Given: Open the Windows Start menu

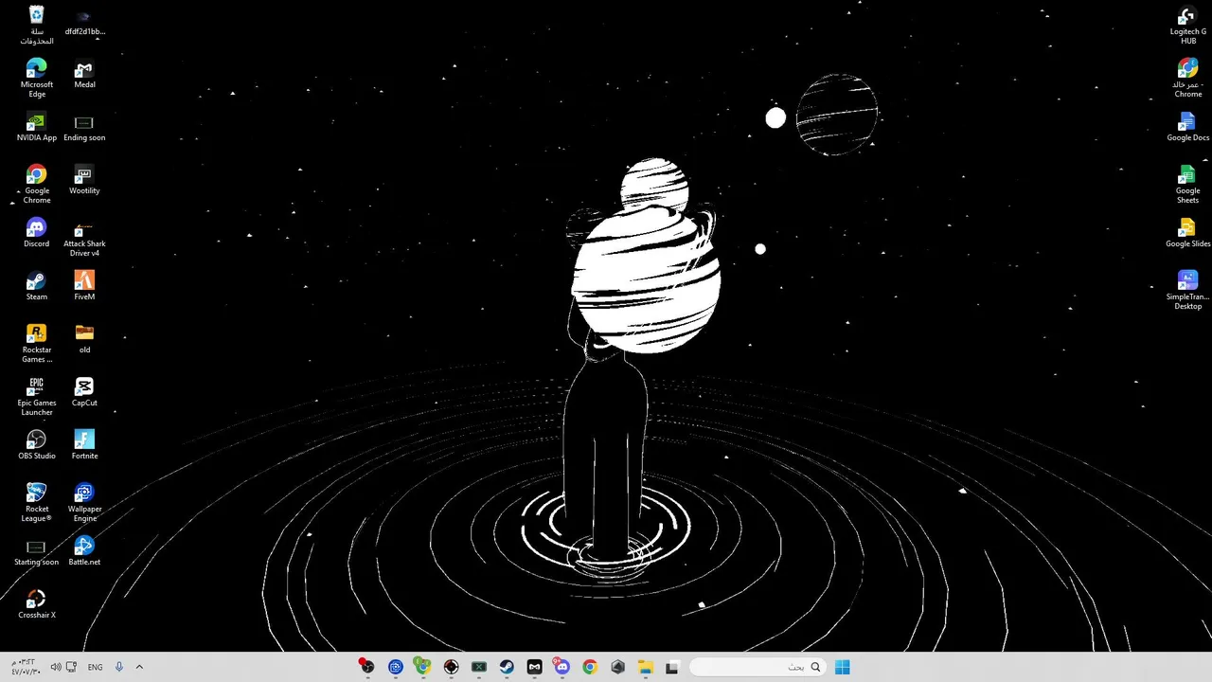Looking at the screenshot, I should (842, 667).
